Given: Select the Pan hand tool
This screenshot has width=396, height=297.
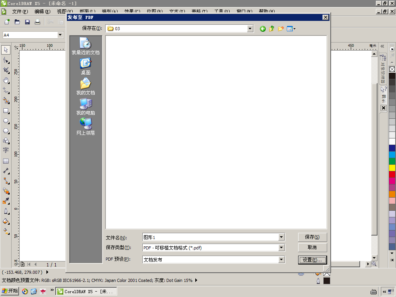Looking at the screenshot, I should pyautogui.click(x=6, y=80).
